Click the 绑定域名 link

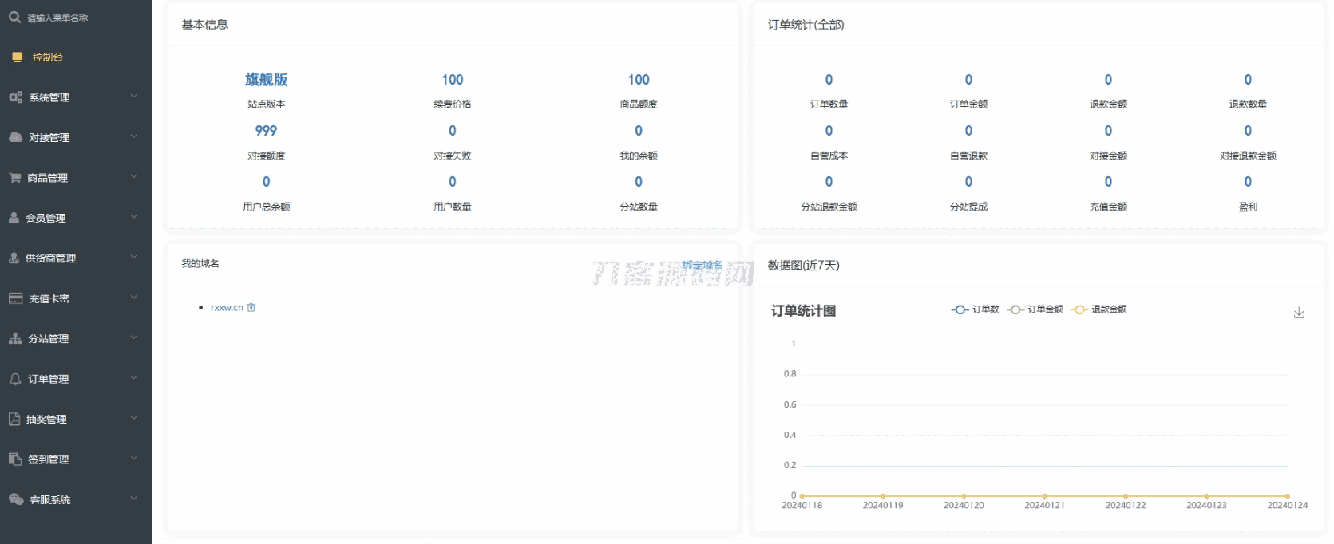(703, 265)
